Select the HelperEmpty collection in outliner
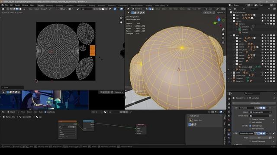 click(240, 76)
